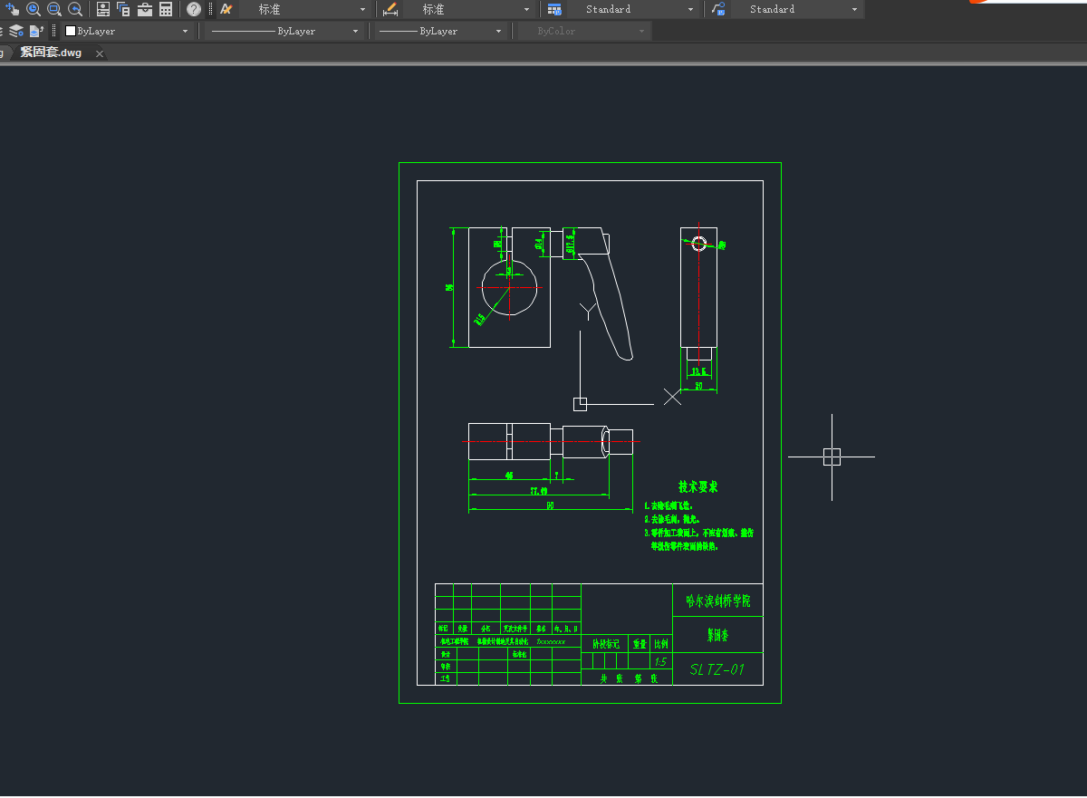Image resolution: width=1087 pixels, height=798 pixels.
Task: Launch the QuickCalc calculator icon
Action: [x=166, y=9]
